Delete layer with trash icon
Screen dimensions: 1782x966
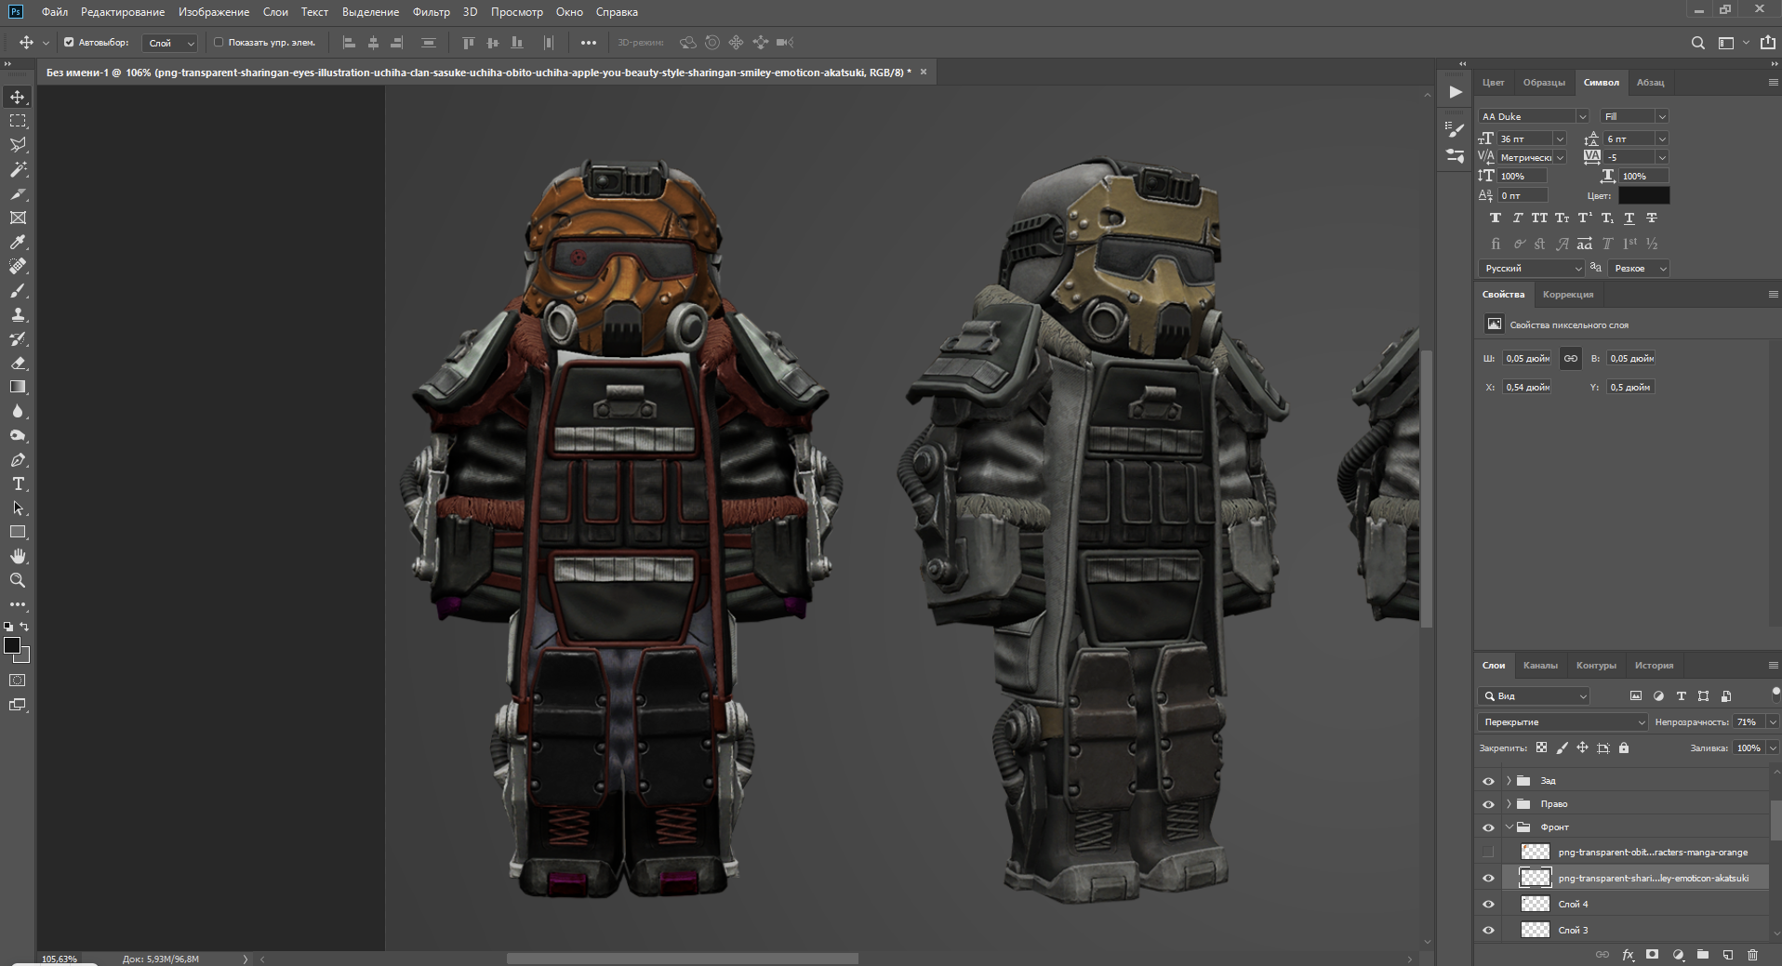point(1752,955)
